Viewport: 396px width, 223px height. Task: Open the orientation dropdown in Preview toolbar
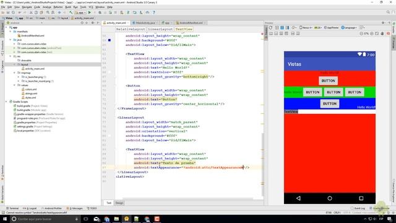(x=294, y=27)
